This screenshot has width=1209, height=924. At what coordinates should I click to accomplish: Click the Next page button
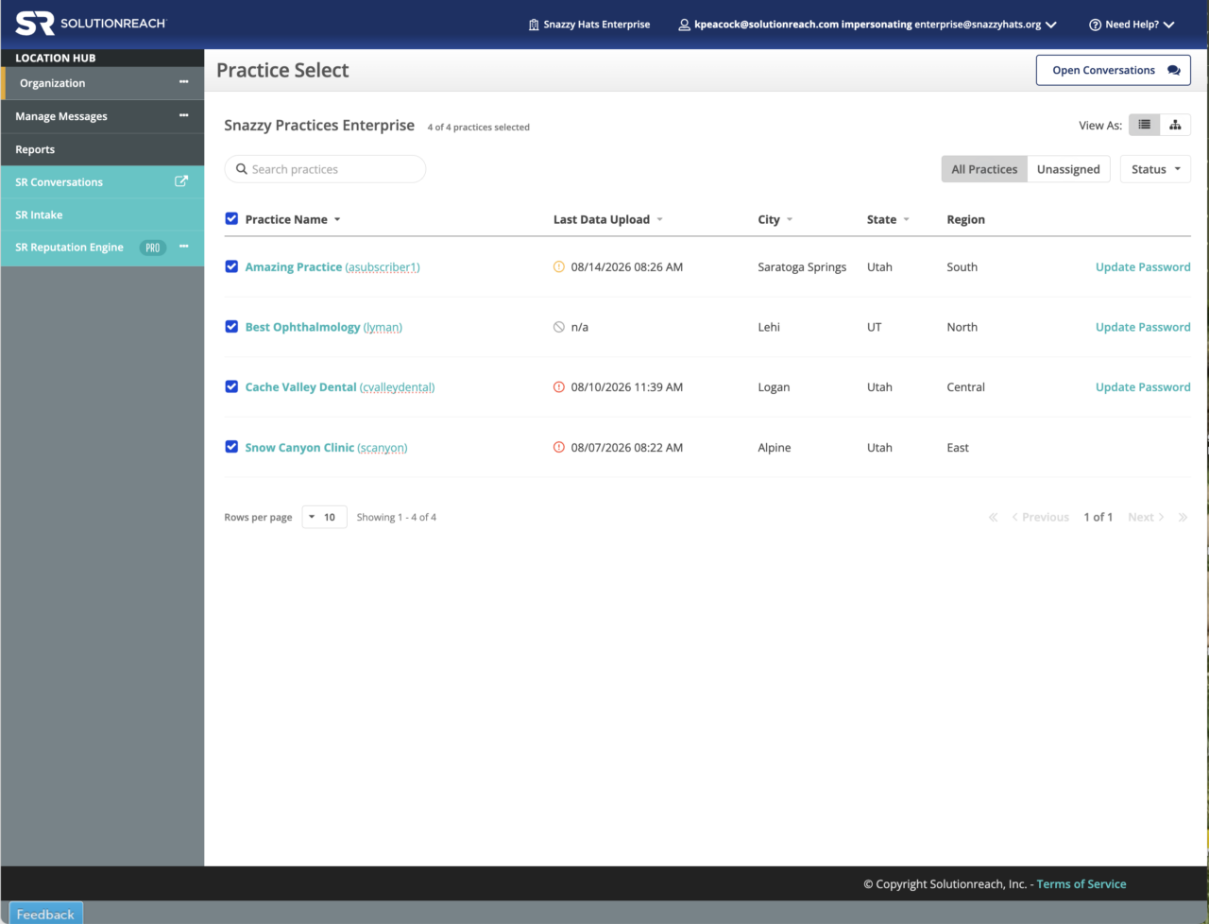(x=1146, y=517)
